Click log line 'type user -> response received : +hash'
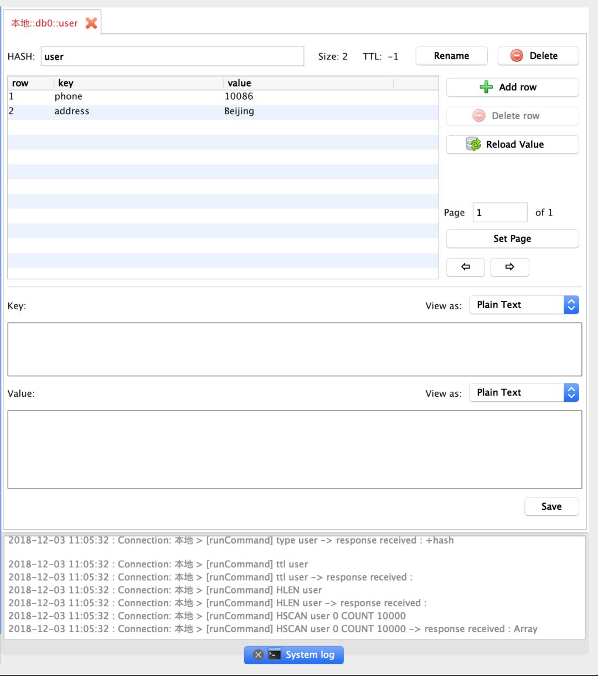Viewport: 598px width, 676px height. pyautogui.click(x=231, y=540)
